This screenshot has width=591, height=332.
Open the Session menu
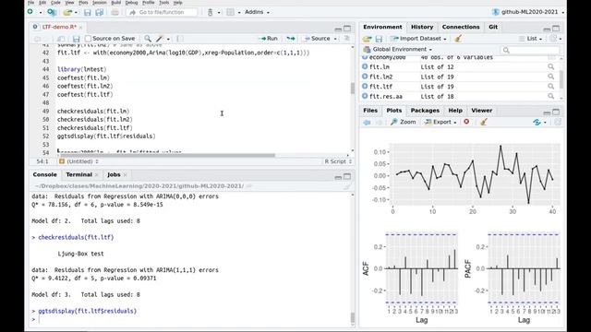100,3
